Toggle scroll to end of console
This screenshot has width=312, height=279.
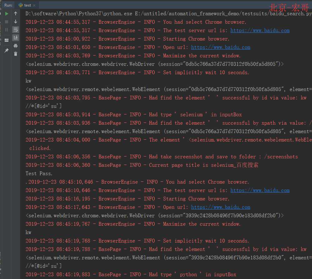(x=16, y=38)
